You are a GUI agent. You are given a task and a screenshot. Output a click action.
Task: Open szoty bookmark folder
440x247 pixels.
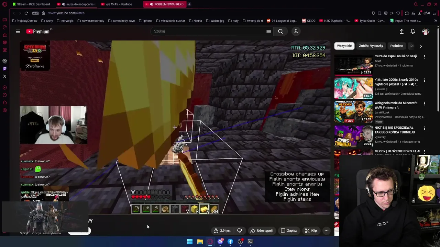47,21
